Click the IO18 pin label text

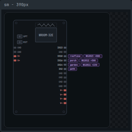[60, 56]
